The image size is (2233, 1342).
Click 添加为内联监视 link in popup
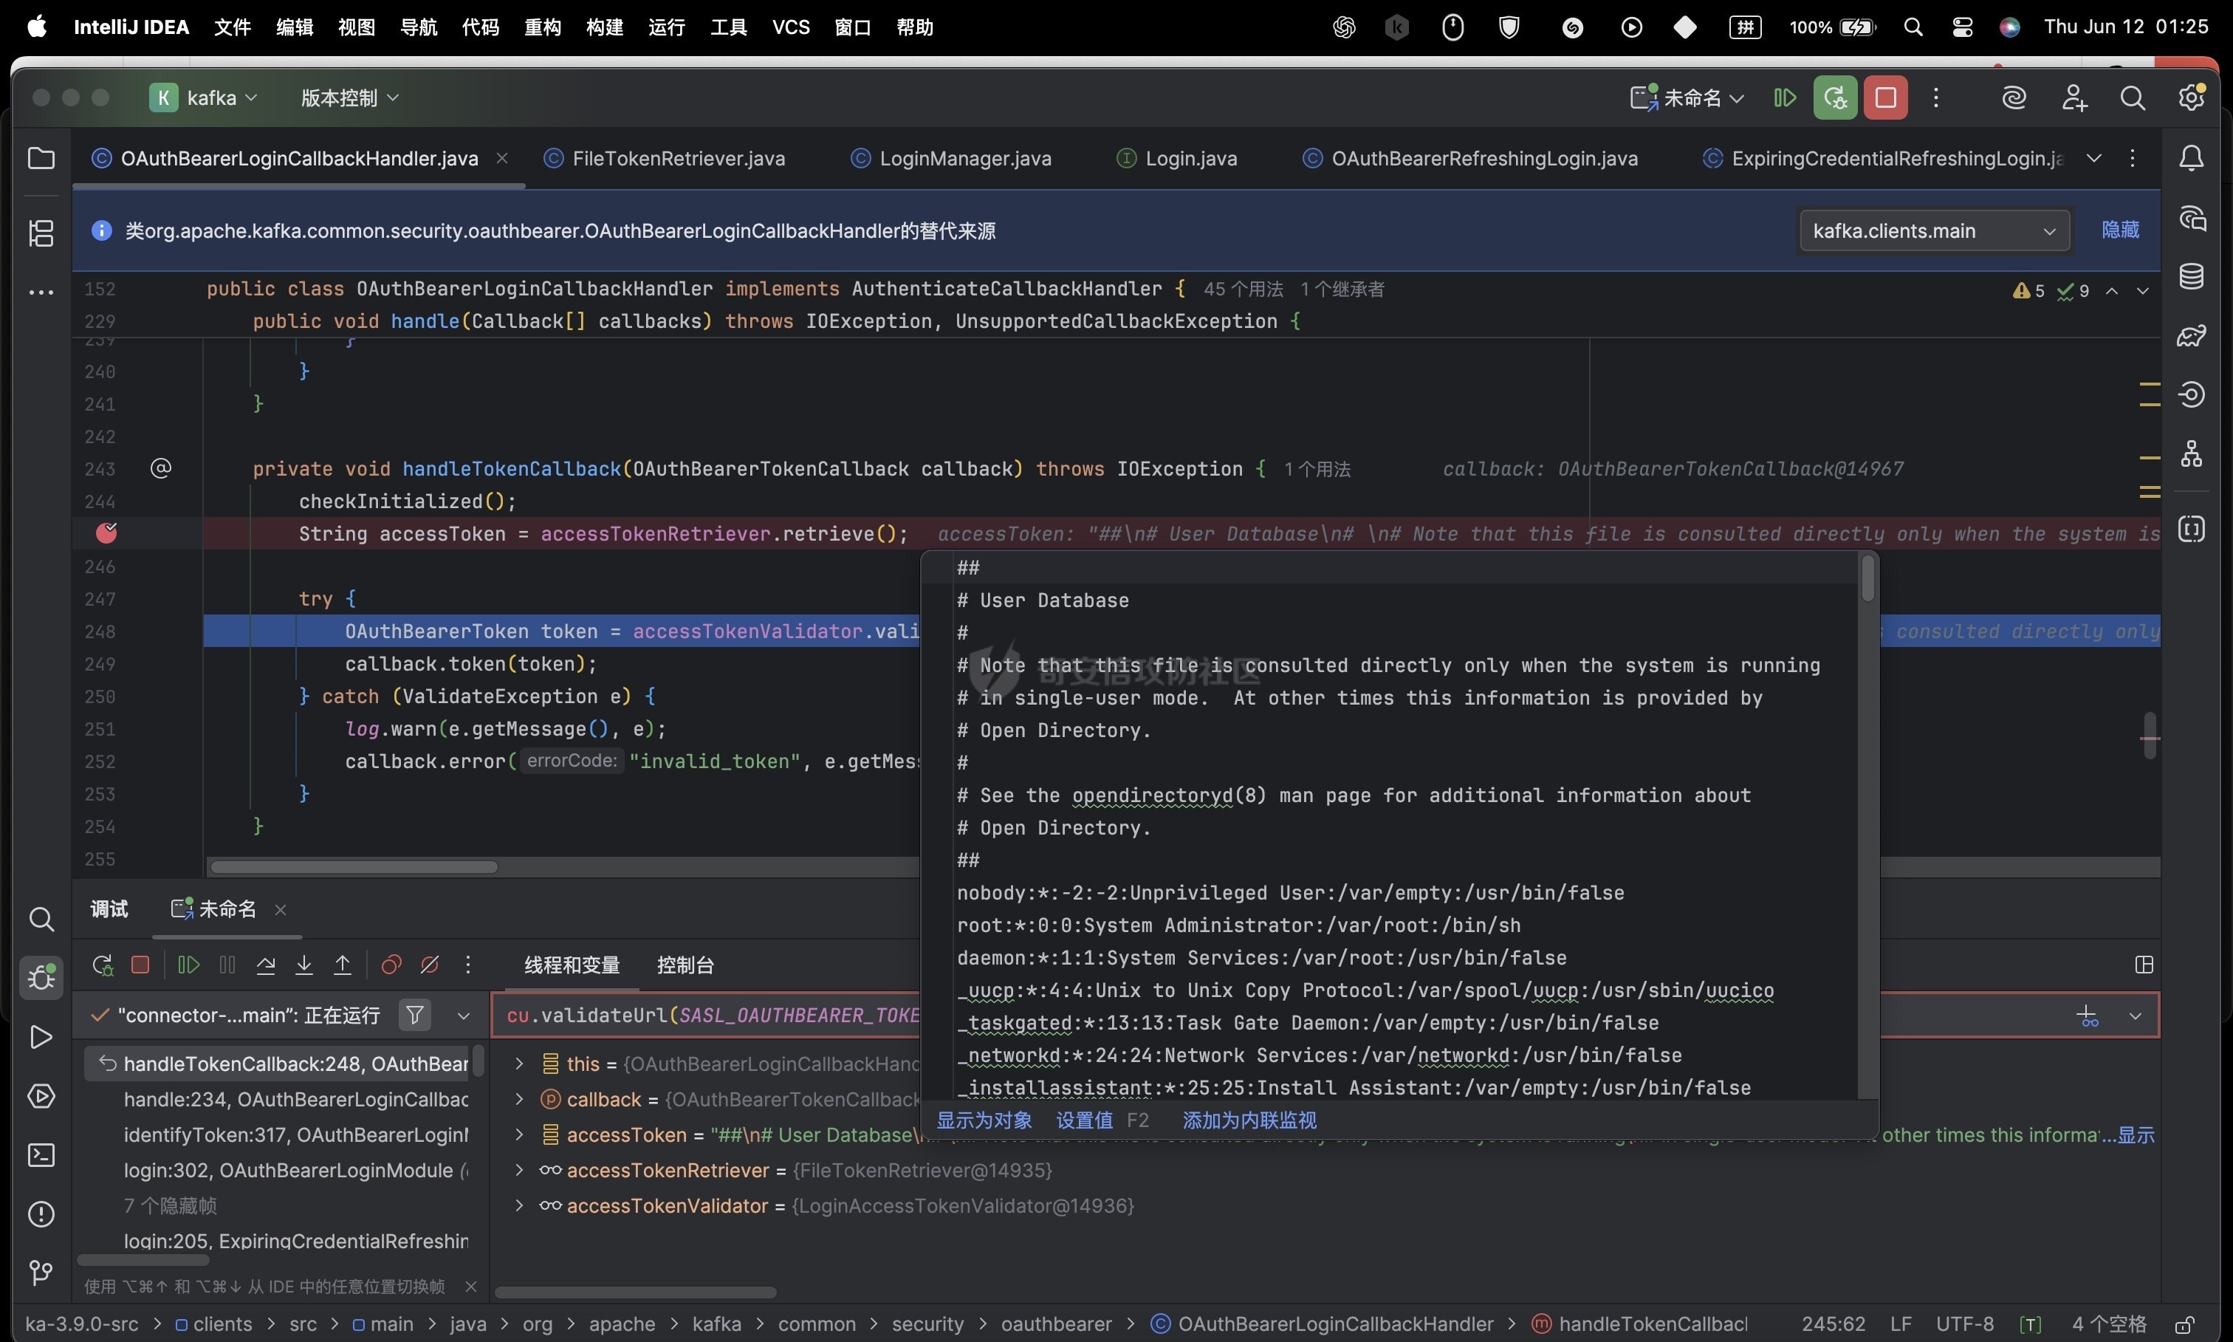(x=1249, y=1120)
